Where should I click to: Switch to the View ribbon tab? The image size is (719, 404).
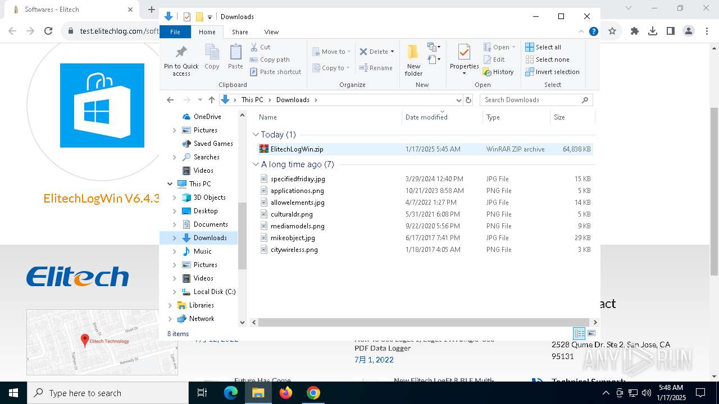[x=271, y=32]
